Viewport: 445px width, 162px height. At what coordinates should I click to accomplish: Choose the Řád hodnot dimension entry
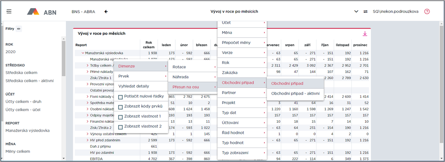tap(242, 133)
